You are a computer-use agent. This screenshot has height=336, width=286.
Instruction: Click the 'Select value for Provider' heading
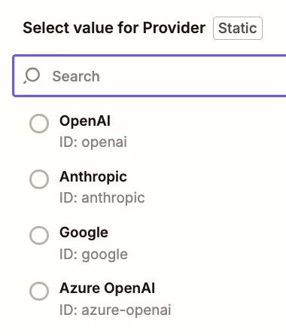pyautogui.click(x=114, y=28)
